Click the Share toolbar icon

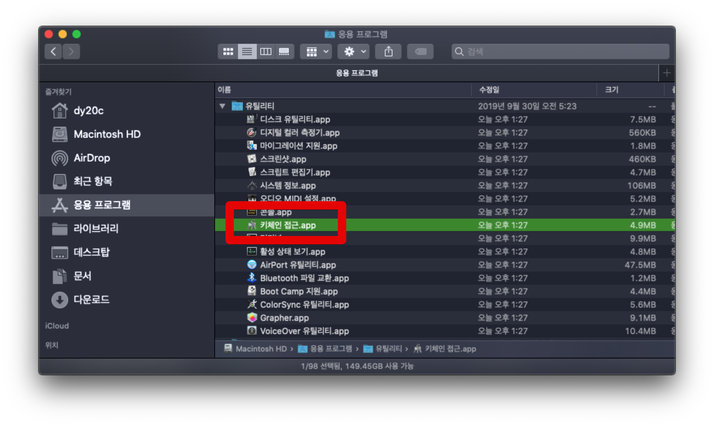tap(388, 52)
